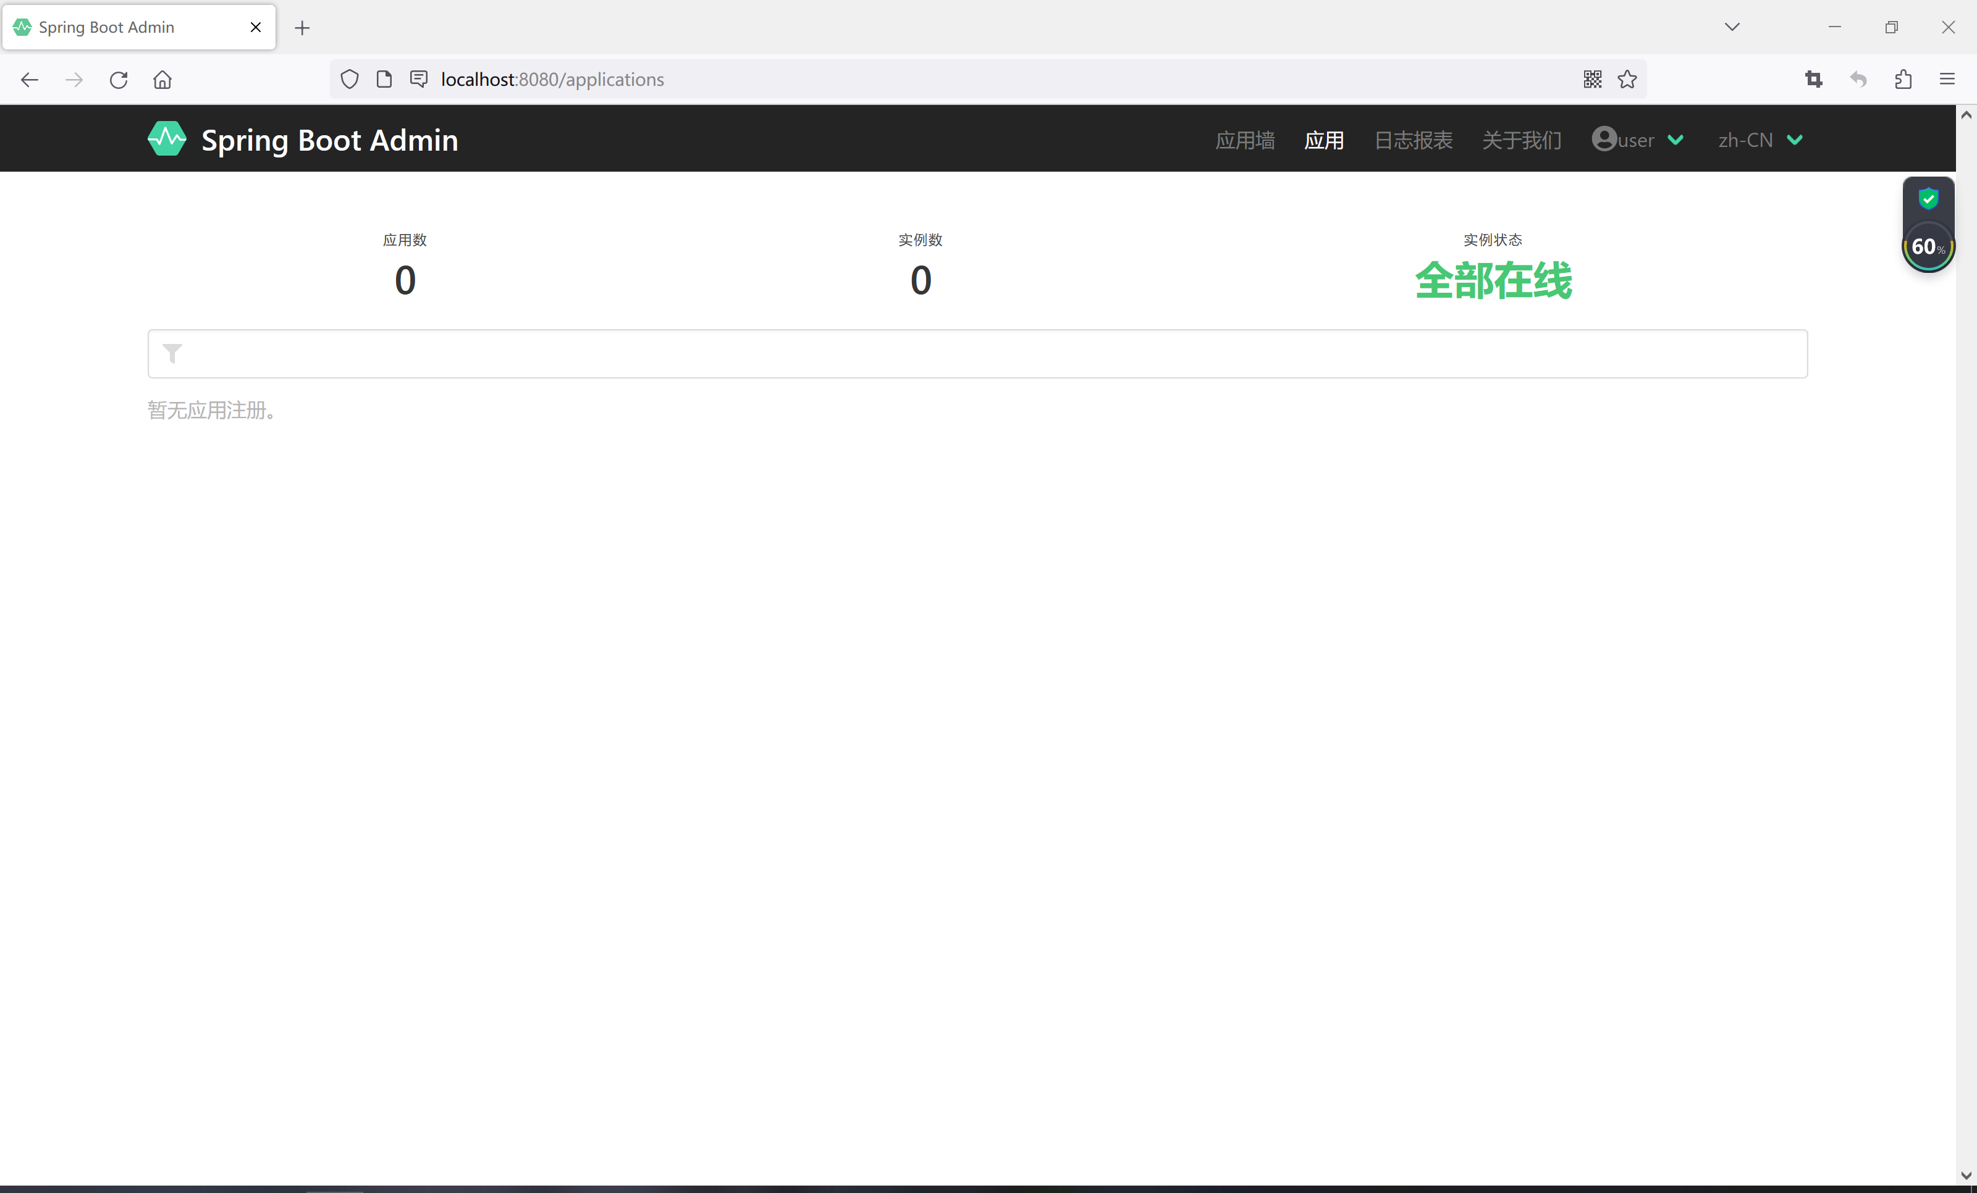
Task: Click the 关于我们 link
Action: pos(1521,140)
